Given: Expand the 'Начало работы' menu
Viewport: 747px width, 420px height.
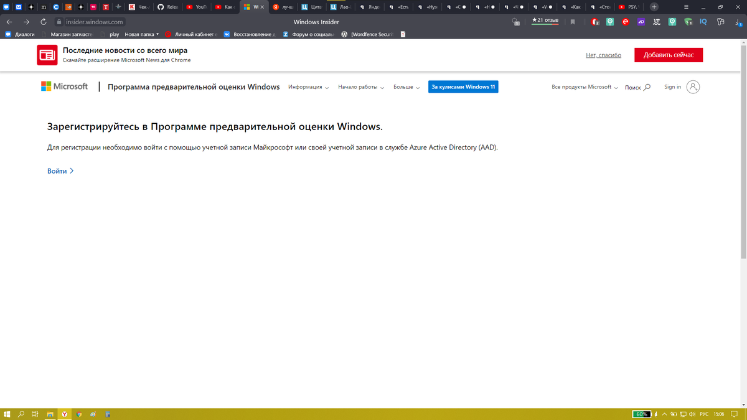Looking at the screenshot, I should (361, 87).
